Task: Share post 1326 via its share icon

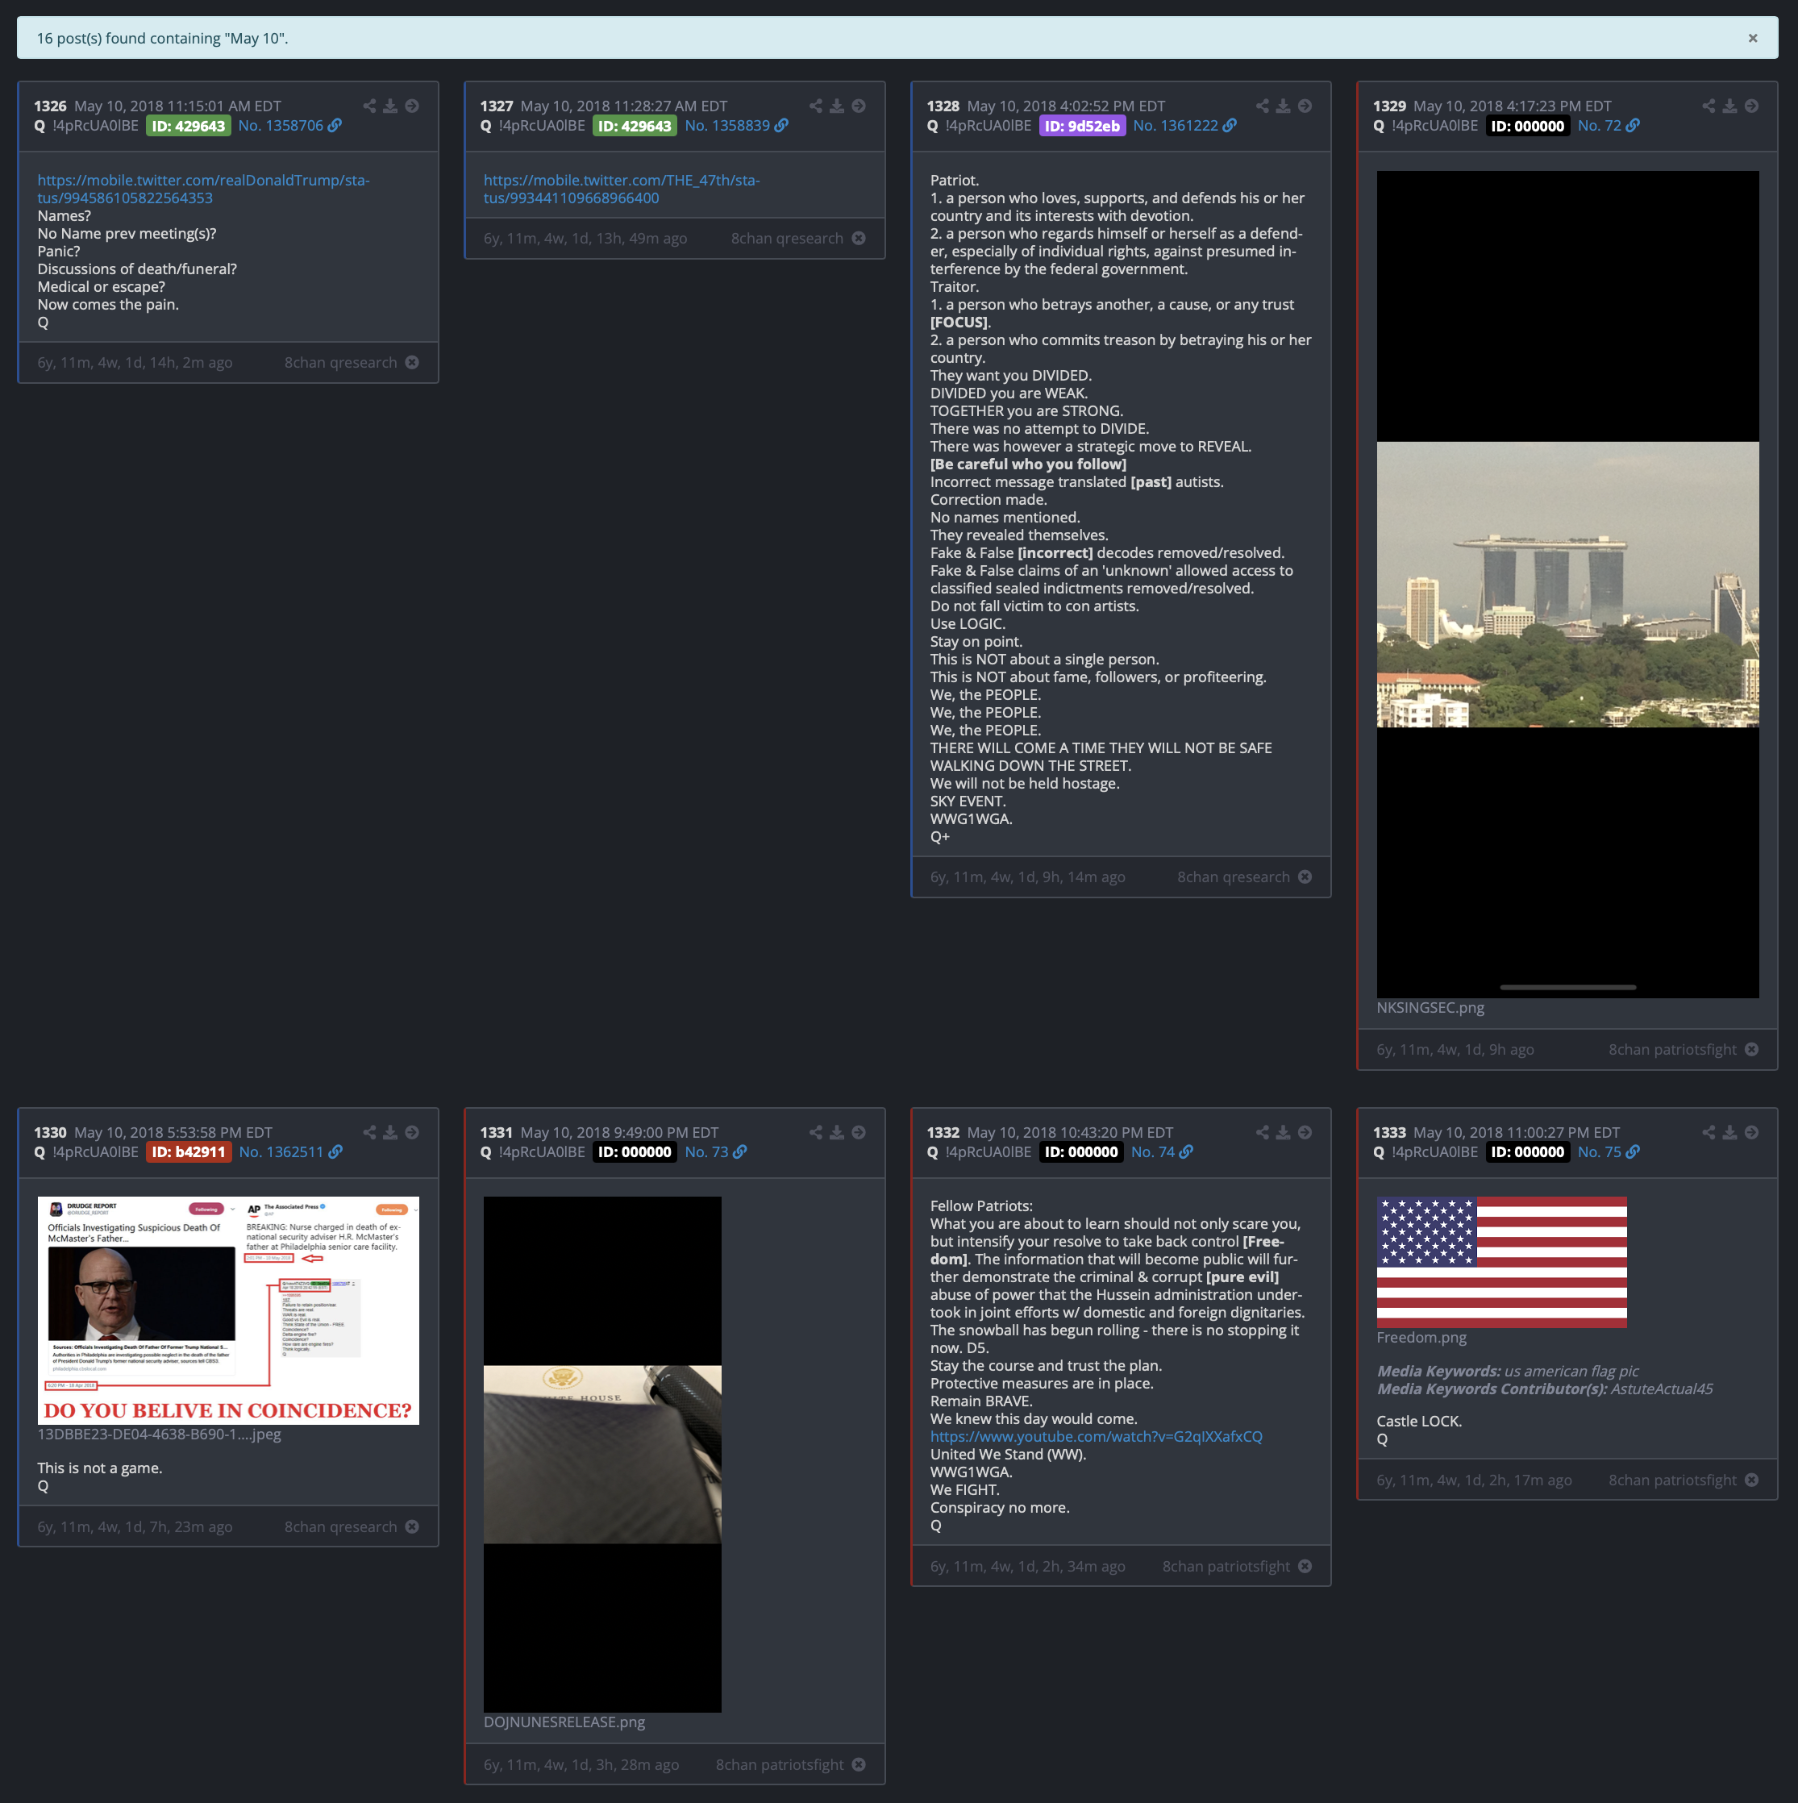Action: [369, 106]
